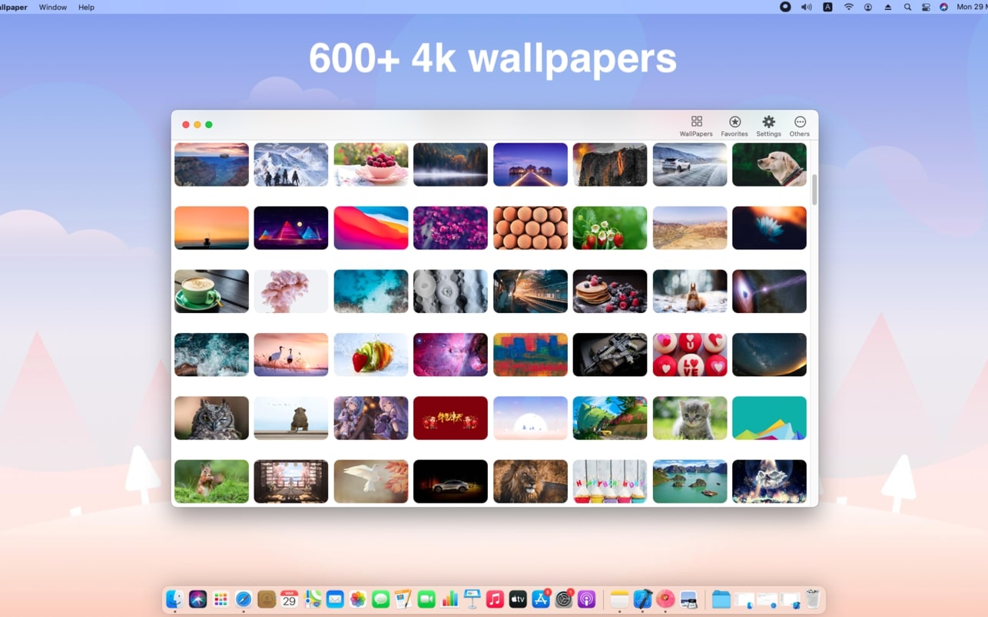Image resolution: width=988 pixels, height=617 pixels.
Task: Open the App Store from the Dock
Action: click(541, 599)
